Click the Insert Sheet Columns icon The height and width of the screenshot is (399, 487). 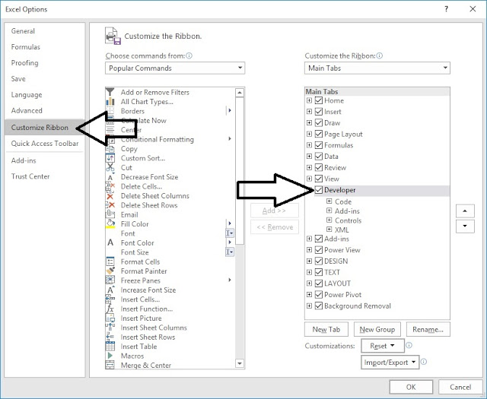(x=110, y=328)
